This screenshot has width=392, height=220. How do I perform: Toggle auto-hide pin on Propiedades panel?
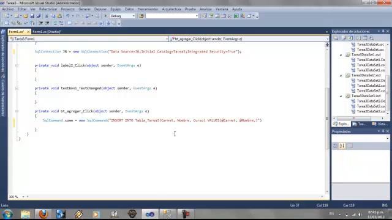coord(383,131)
